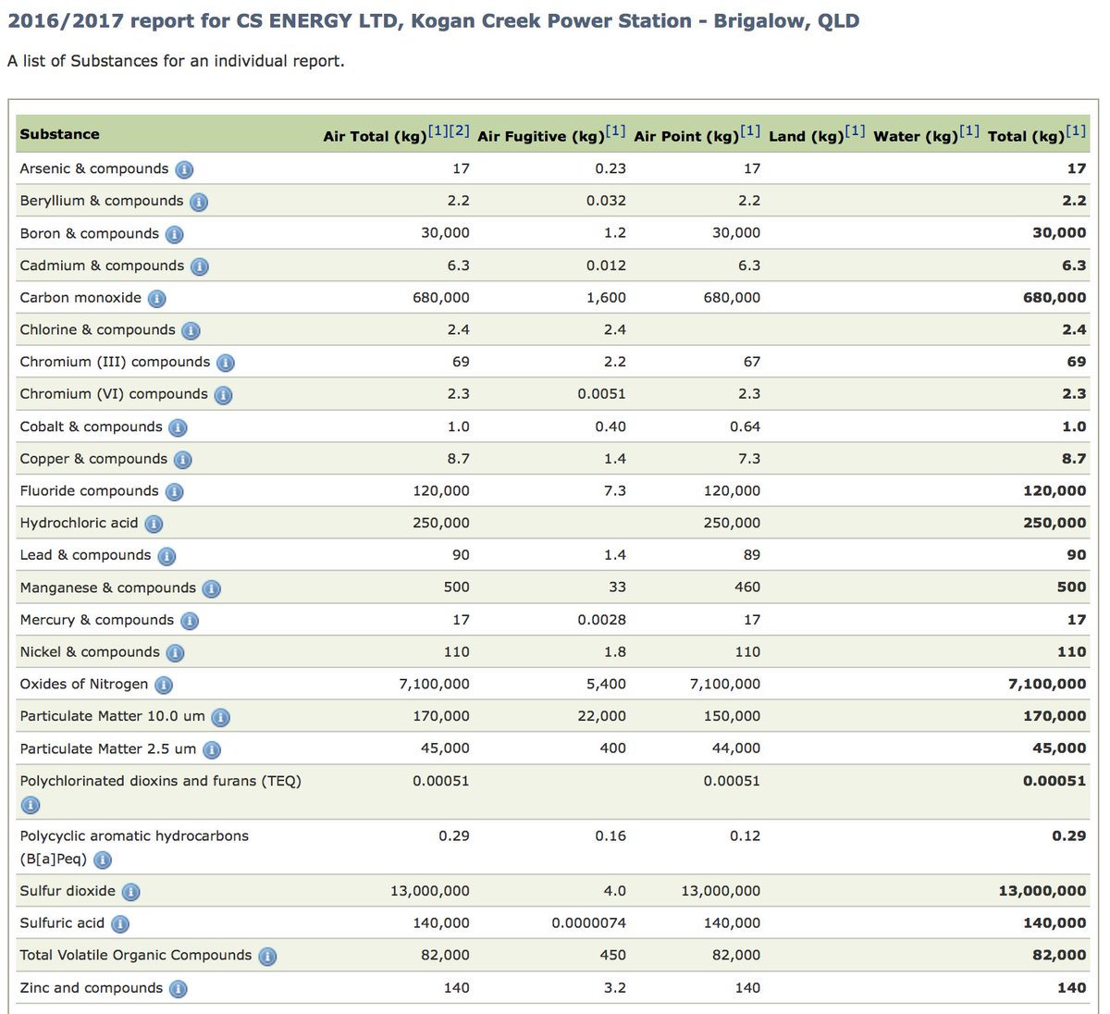Open info icon for Fluoride compounds
Viewport: 1110px width, 1014px height.
(x=174, y=492)
